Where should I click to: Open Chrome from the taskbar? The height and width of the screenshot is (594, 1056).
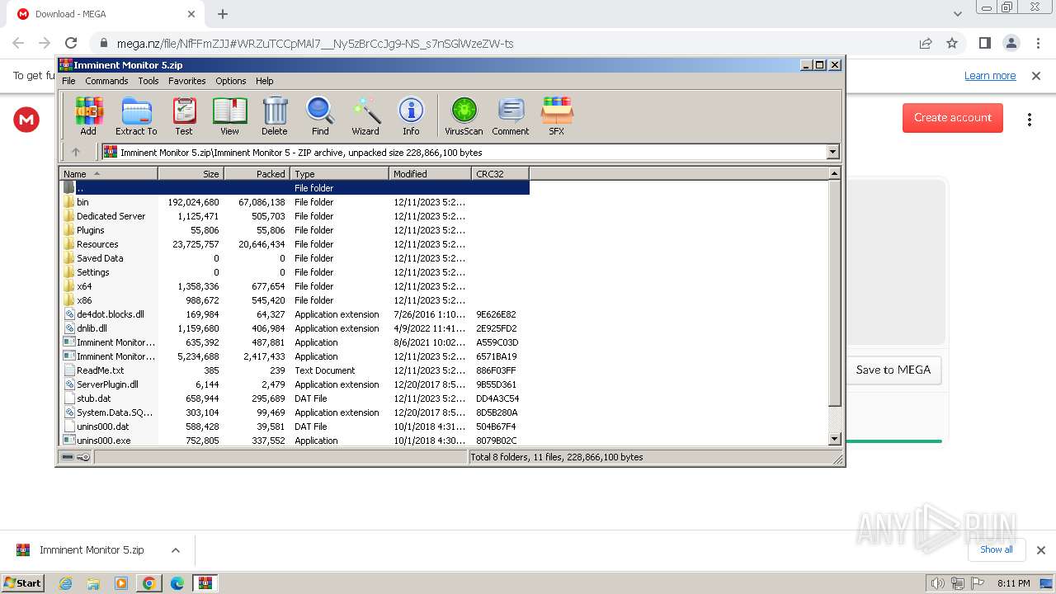pyautogui.click(x=149, y=583)
